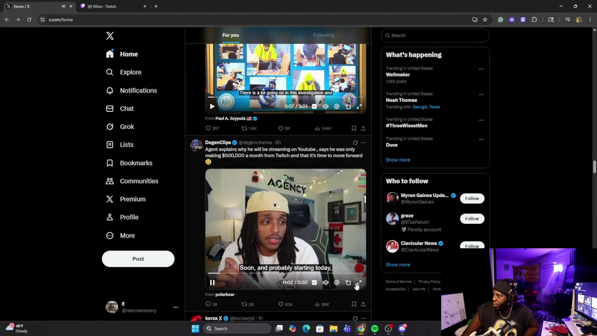Click the browser page scrollbar
This screenshot has height=336, width=597.
tap(594, 167)
